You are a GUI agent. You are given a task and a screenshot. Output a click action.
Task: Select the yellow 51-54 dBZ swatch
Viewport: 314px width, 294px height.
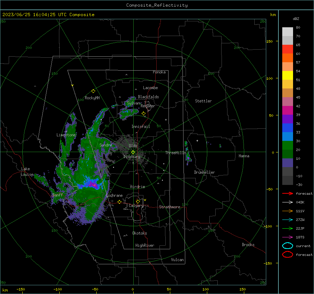(x=287, y=76)
